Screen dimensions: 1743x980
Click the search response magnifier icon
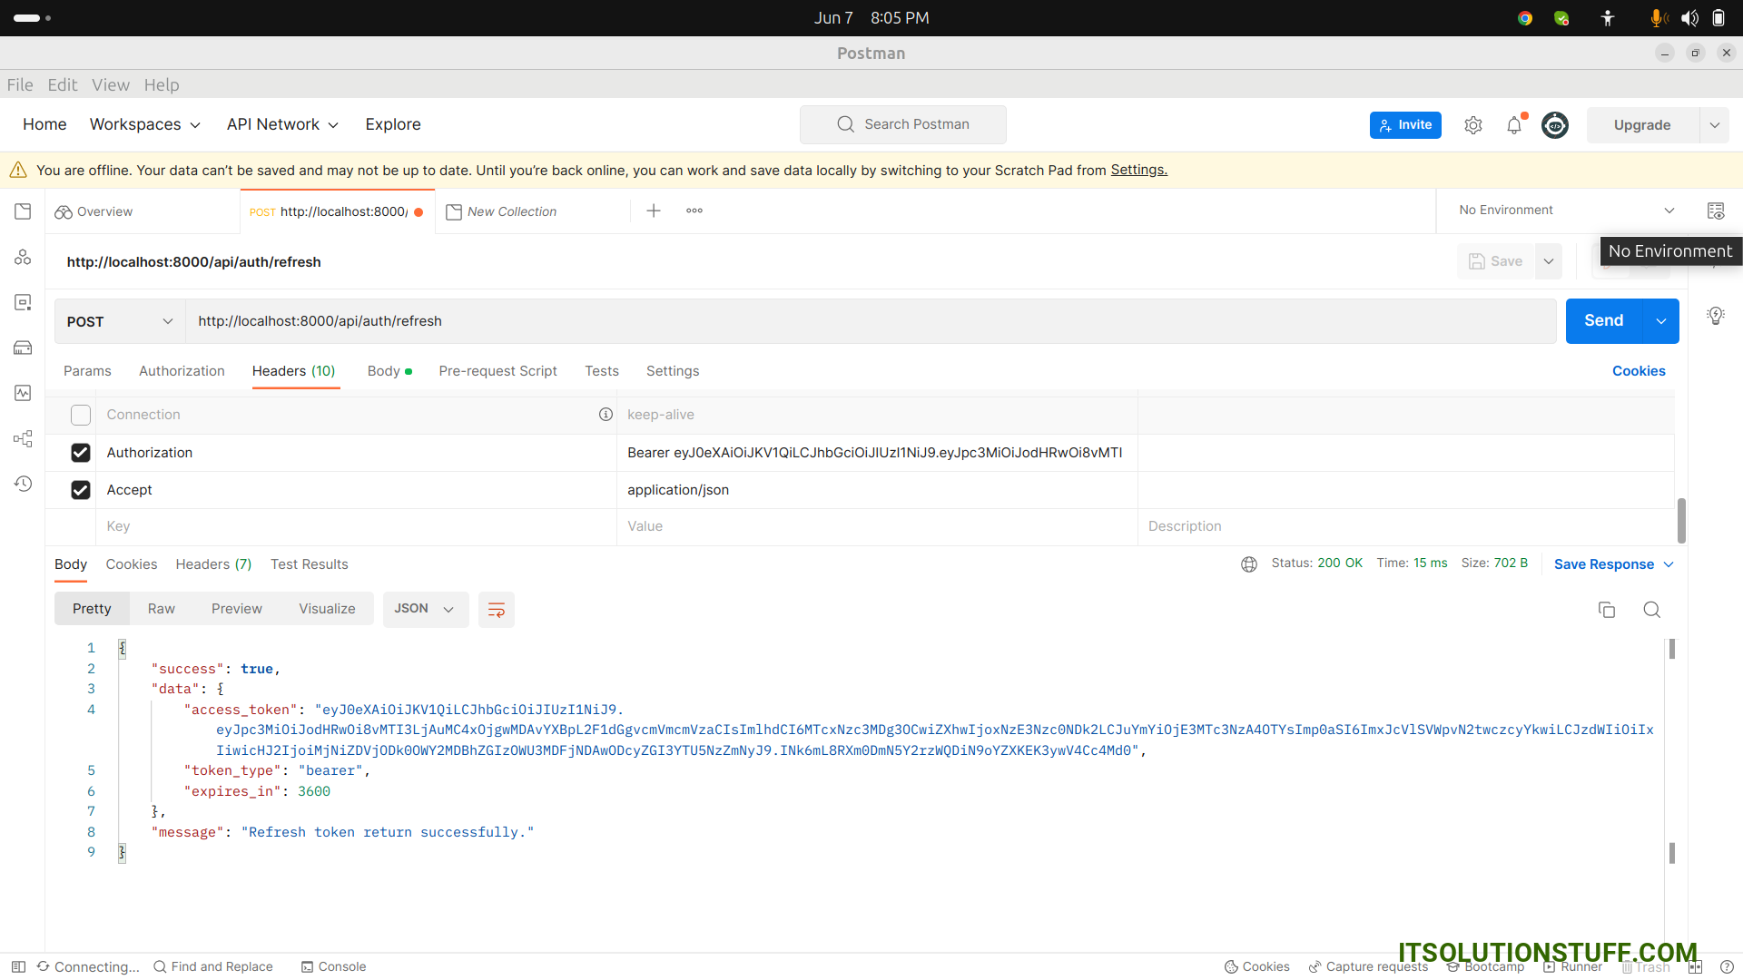pos(1651,610)
